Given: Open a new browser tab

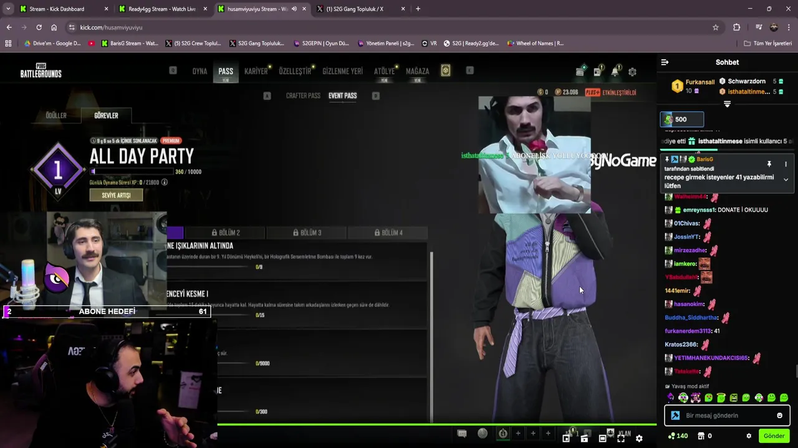Looking at the screenshot, I should point(418,9).
